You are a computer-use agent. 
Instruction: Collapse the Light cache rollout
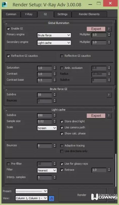point(59,110)
